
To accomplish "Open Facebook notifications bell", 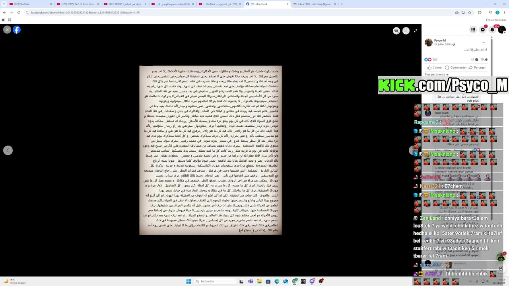I will coord(492,29).
